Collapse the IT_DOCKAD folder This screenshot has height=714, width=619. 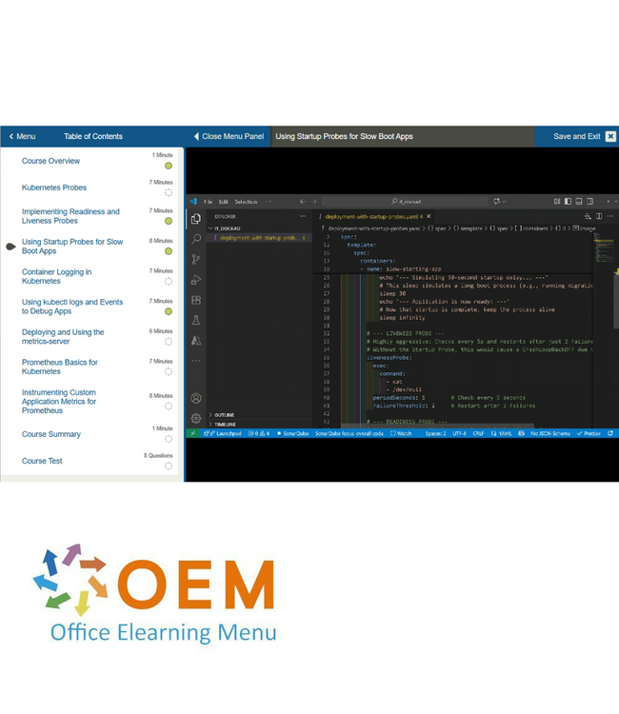260,228
